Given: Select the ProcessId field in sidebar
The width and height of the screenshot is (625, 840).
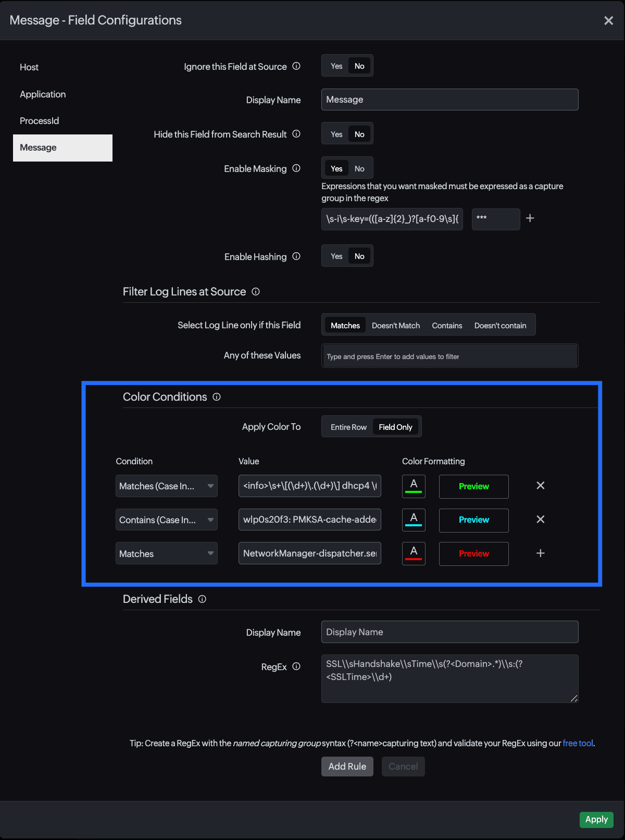Looking at the screenshot, I should coord(40,121).
